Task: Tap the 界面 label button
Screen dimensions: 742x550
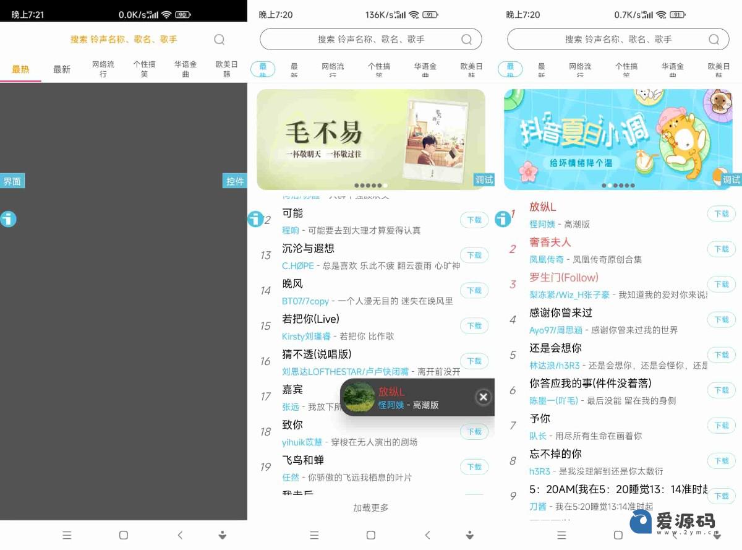Action: (12, 181)
